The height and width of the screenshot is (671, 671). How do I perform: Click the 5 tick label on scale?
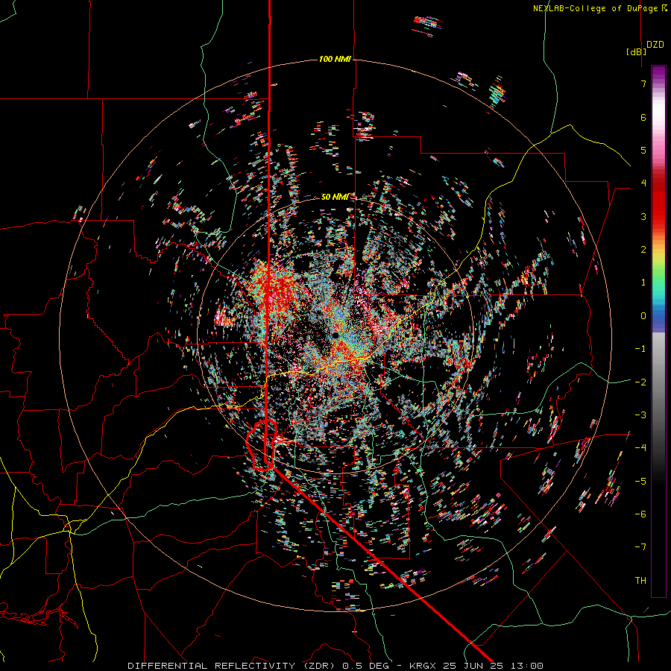pyautogui.click(x=643, y=150)
